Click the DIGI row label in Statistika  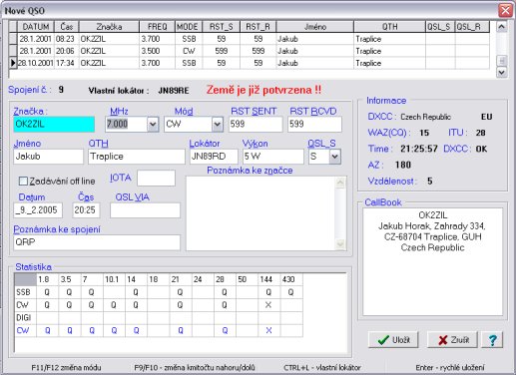pyautogui.click(x=24, y=317)
